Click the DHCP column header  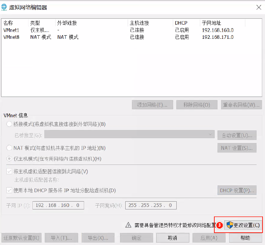click(x=181, y=23)
